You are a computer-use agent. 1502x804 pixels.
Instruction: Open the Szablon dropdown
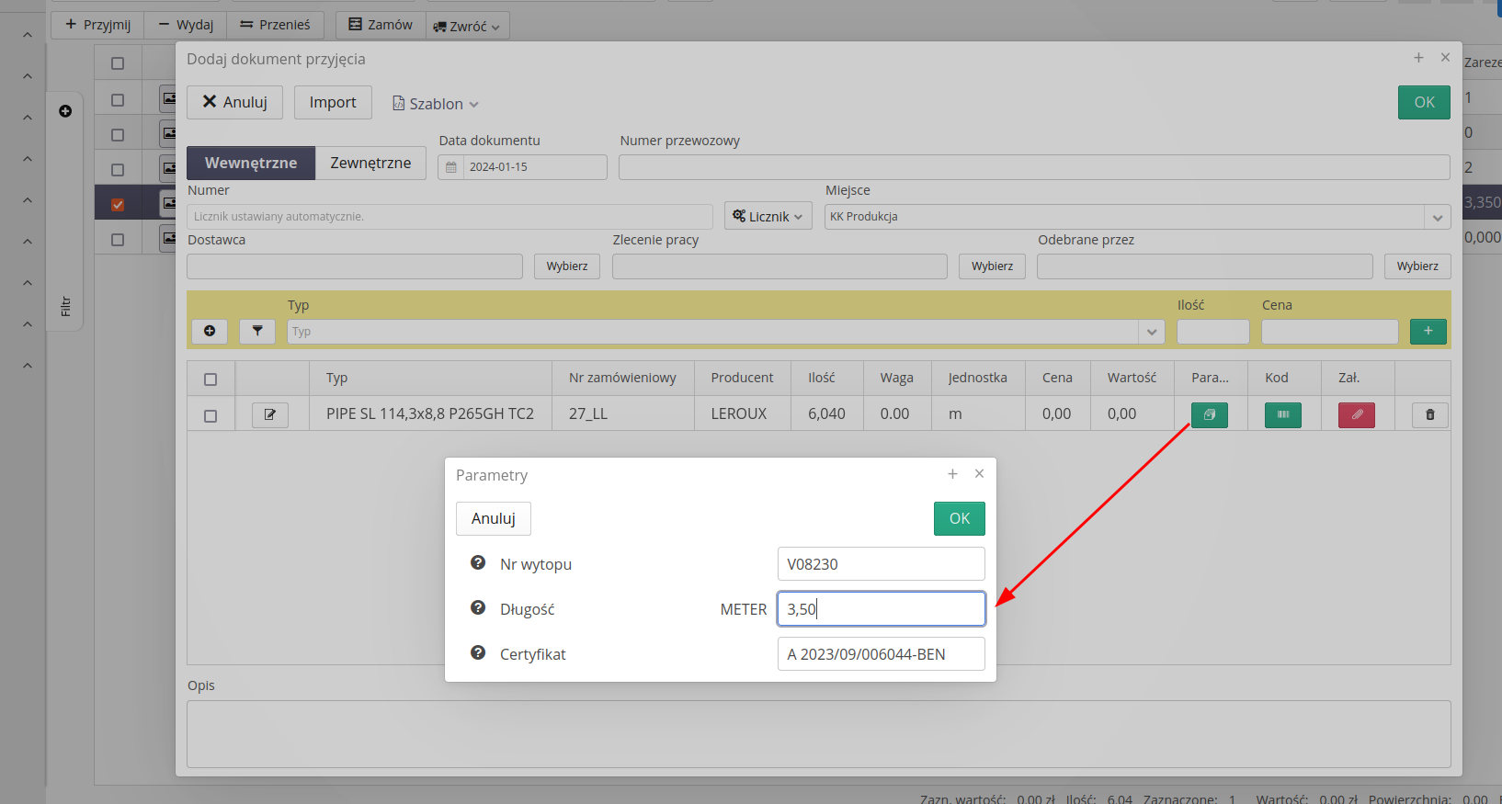coord(436,104)
